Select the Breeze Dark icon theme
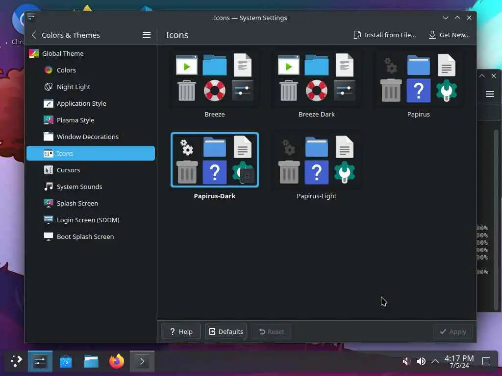 point(316,78)
